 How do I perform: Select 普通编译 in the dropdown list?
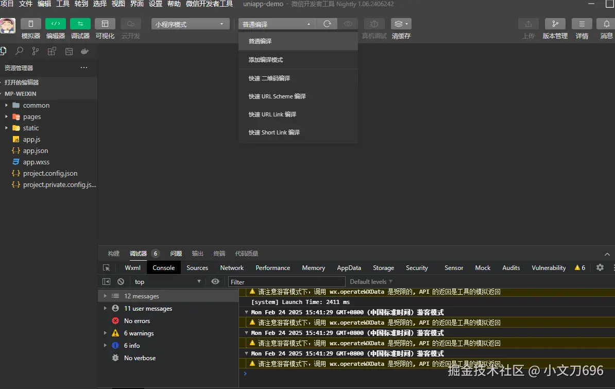(298, 41)
